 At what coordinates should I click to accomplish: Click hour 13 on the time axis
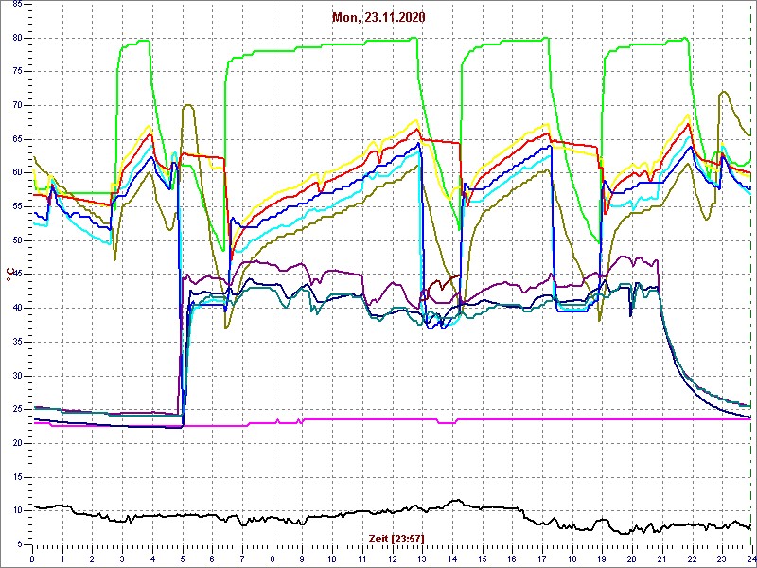[421, 559]
